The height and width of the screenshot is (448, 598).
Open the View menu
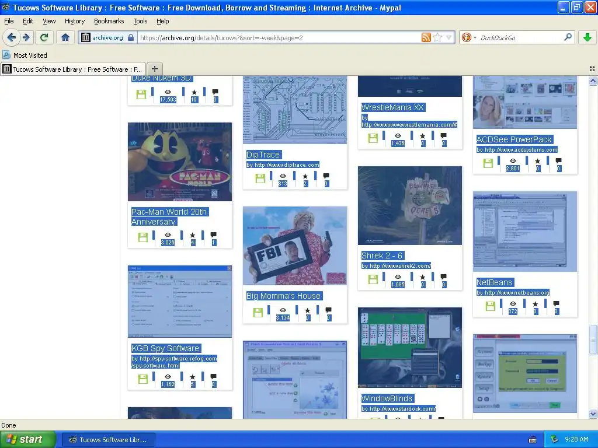(x=49, y=21)
